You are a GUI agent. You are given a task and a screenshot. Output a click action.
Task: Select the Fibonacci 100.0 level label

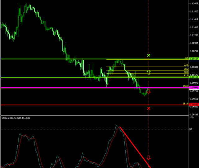(x=186, y=86)
